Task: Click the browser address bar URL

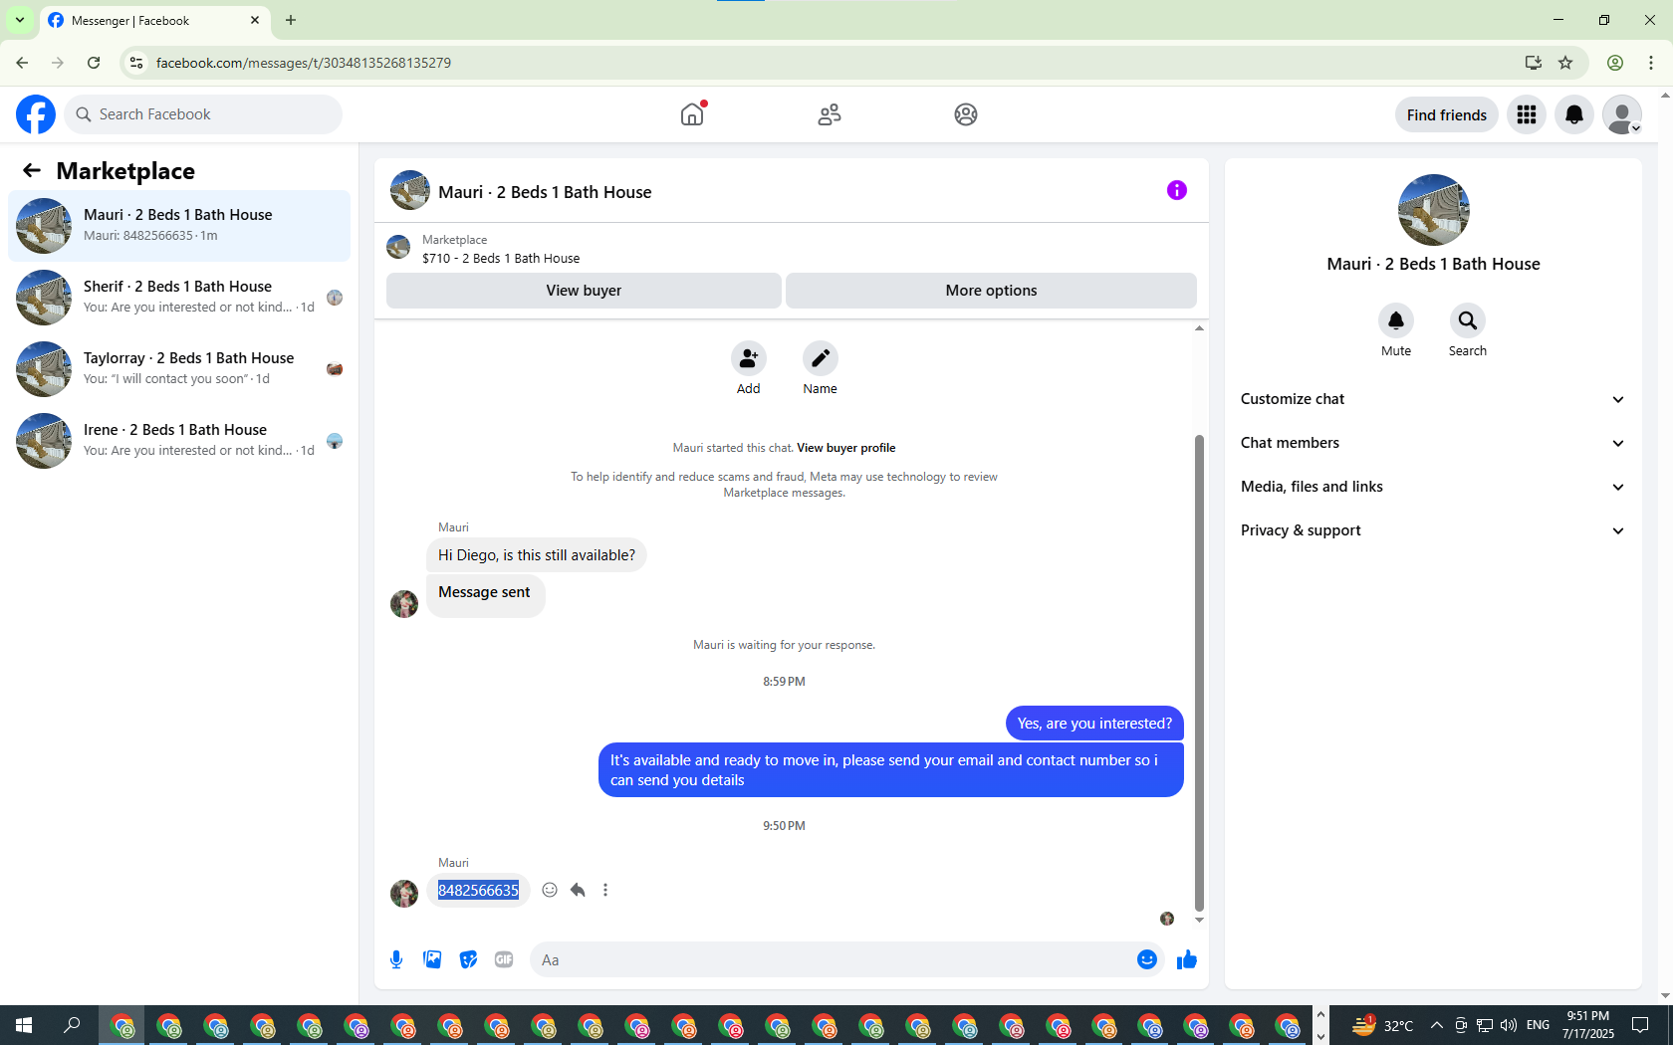Action: pyautogui.click(x=304, y=63)
